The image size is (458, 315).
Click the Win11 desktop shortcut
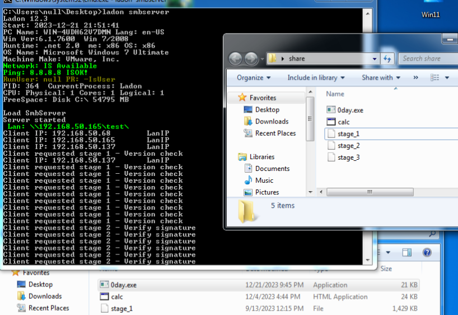pos(431,10)
